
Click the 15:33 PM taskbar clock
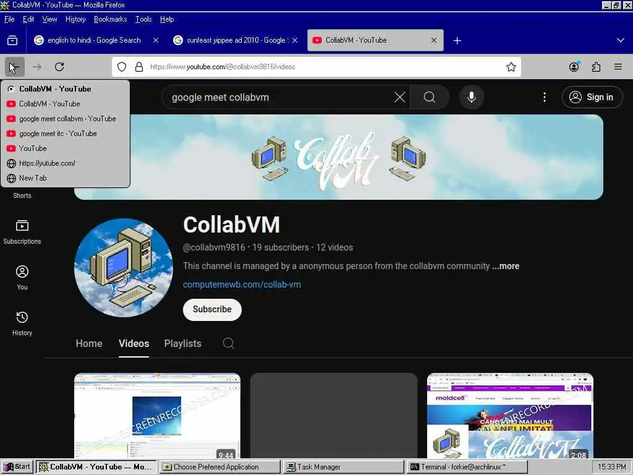click(x=611, y=467)
